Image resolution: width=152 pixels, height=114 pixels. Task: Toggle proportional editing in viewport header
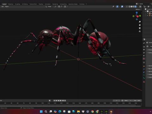[65, 7]
